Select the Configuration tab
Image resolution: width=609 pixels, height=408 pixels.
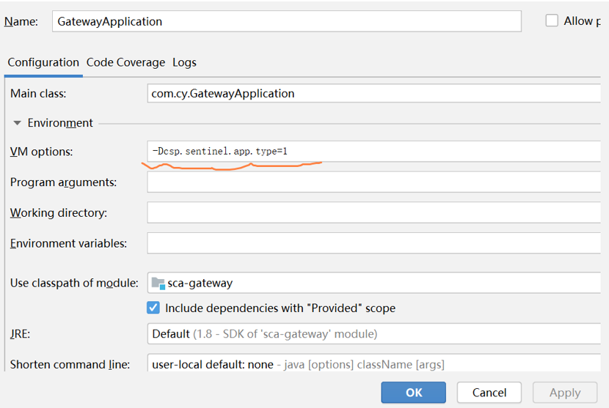(43, 62)
